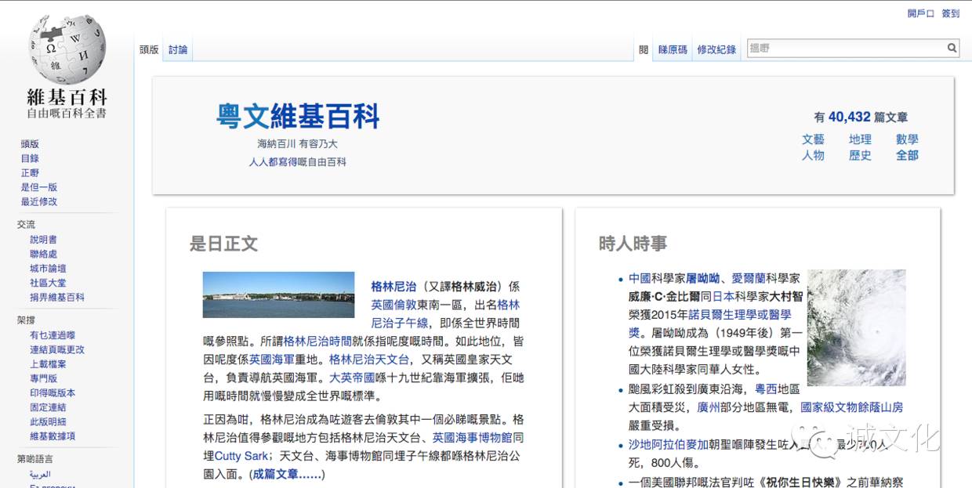Viewport: 972px width, 488px height.
Task: Open the Greenwich waterfront photo
Action: (x=278, y=295)
